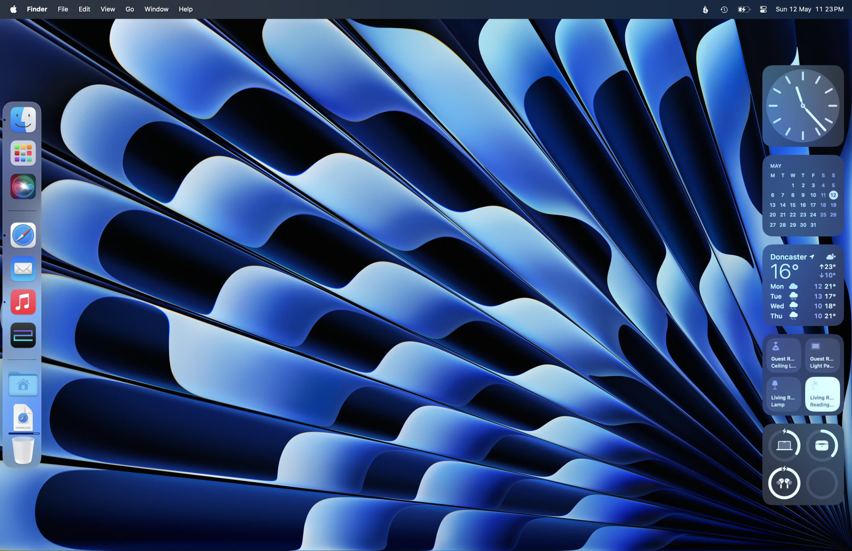Screen dimensions: 852x551
Task: Launch the Music app from the Dock
Action: click(23, 302)
